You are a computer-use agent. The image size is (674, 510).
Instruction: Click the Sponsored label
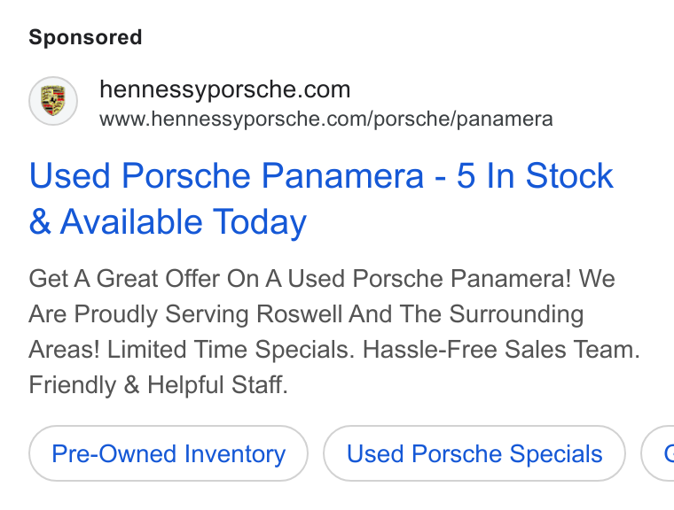click(85, 37)
